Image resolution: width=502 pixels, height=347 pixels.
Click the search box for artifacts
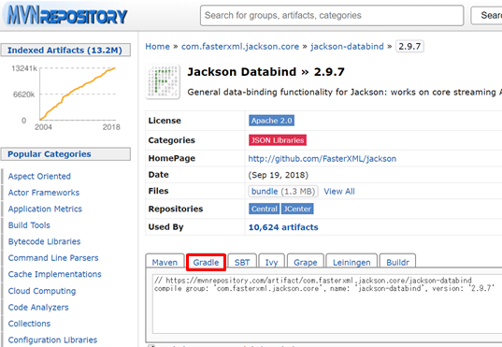332,15
